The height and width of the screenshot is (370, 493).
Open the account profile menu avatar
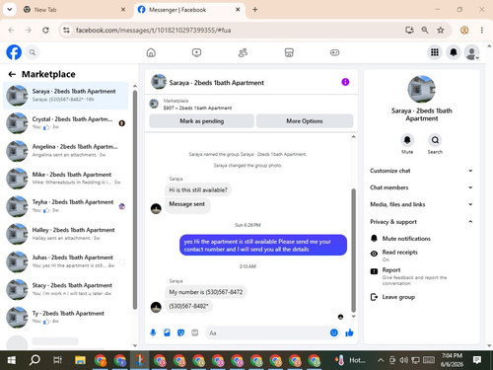pos(471,52)
